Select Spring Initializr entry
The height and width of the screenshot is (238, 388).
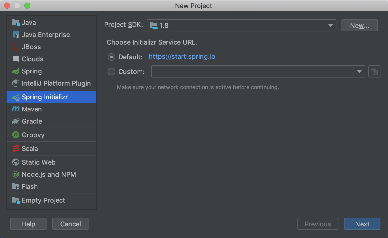coord(51,97)
